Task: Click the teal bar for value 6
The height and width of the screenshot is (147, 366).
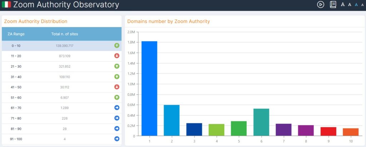Action: [261, 122]
